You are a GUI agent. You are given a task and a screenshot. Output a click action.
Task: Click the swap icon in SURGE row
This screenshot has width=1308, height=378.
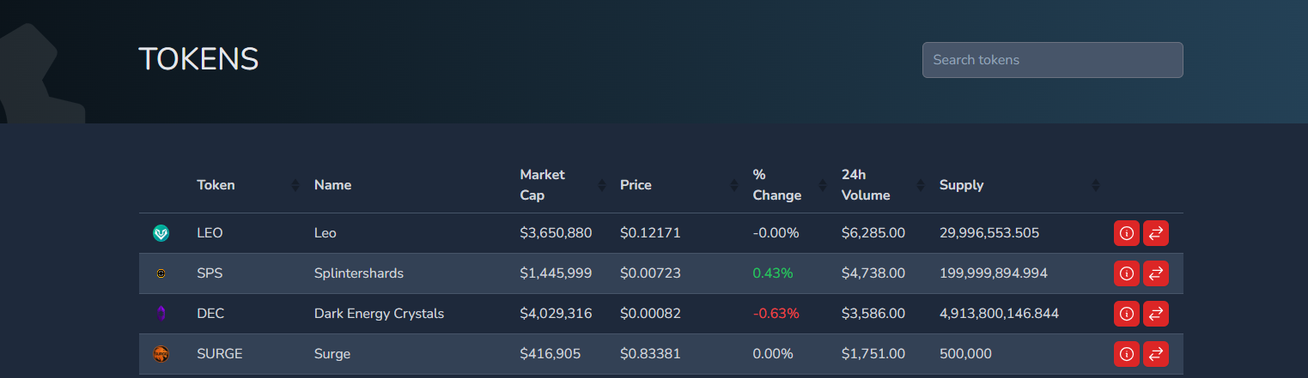tap(1156, 354)
